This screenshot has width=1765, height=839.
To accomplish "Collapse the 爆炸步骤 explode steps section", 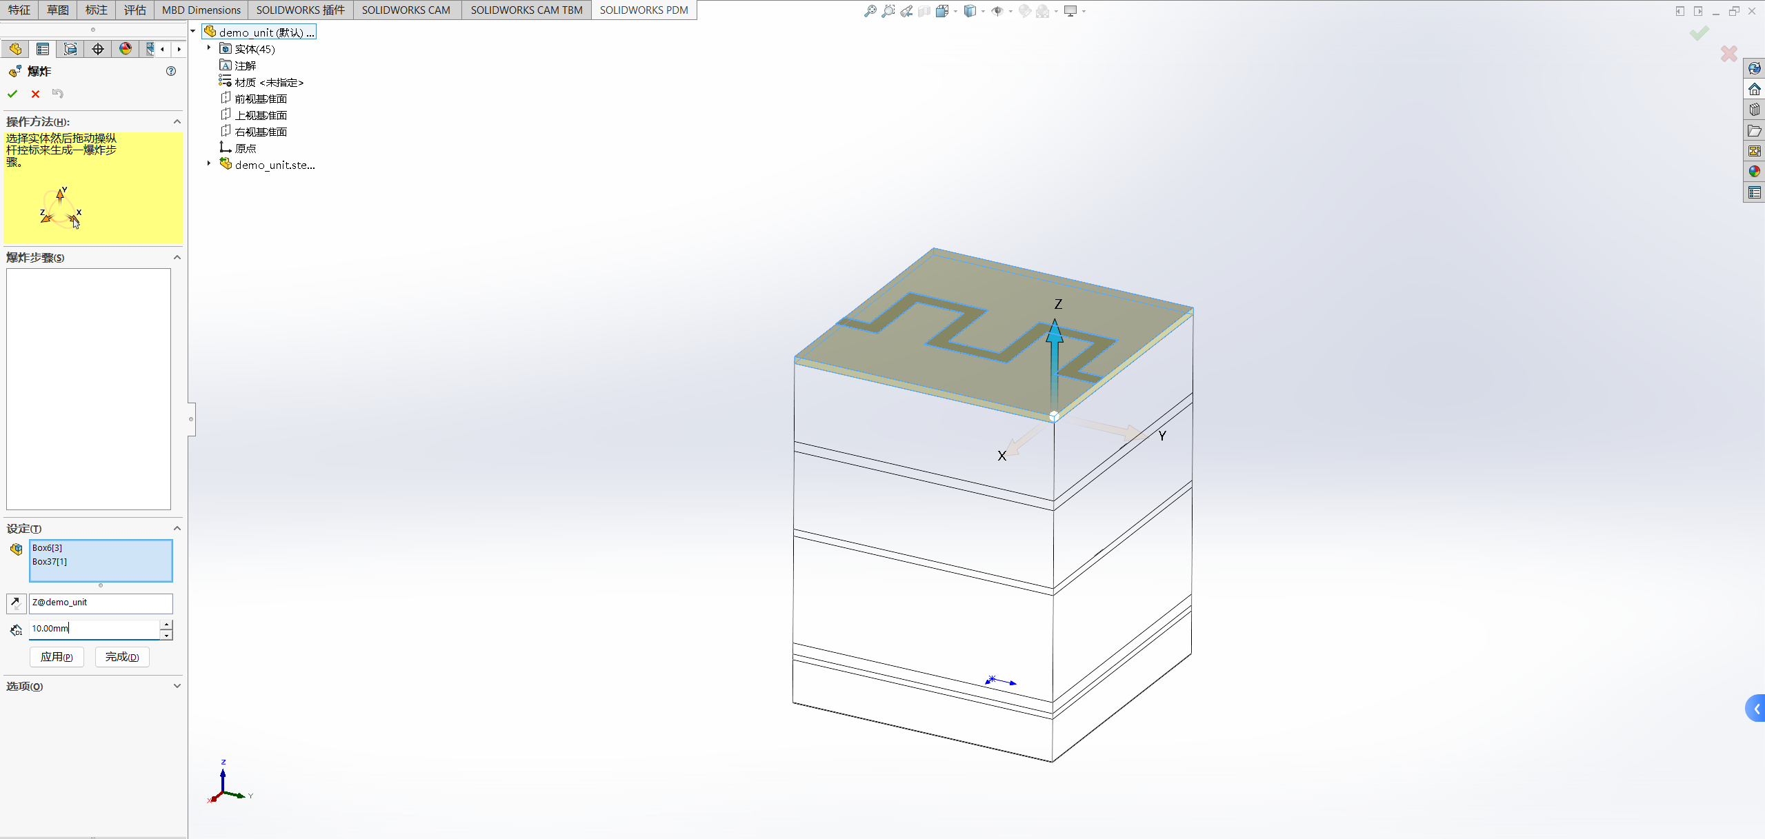I will (177, 257).
